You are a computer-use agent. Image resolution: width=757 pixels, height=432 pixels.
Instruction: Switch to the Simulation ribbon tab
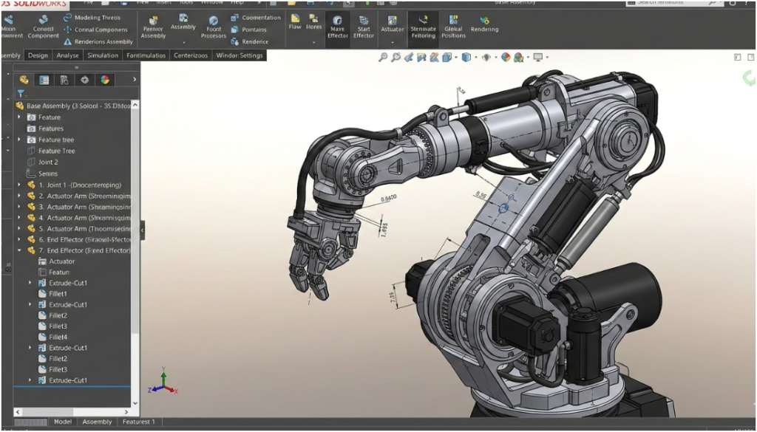[102, 55]
